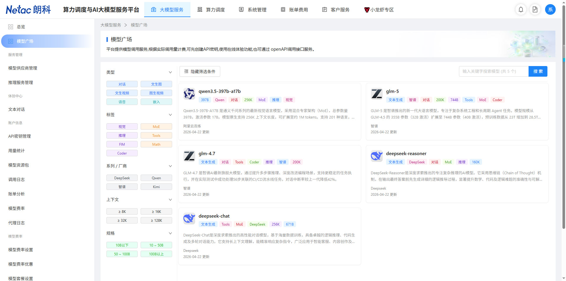Open the blue user avatar menu
The height and width of the screenshot is (281, 566).
click(550, 9)
